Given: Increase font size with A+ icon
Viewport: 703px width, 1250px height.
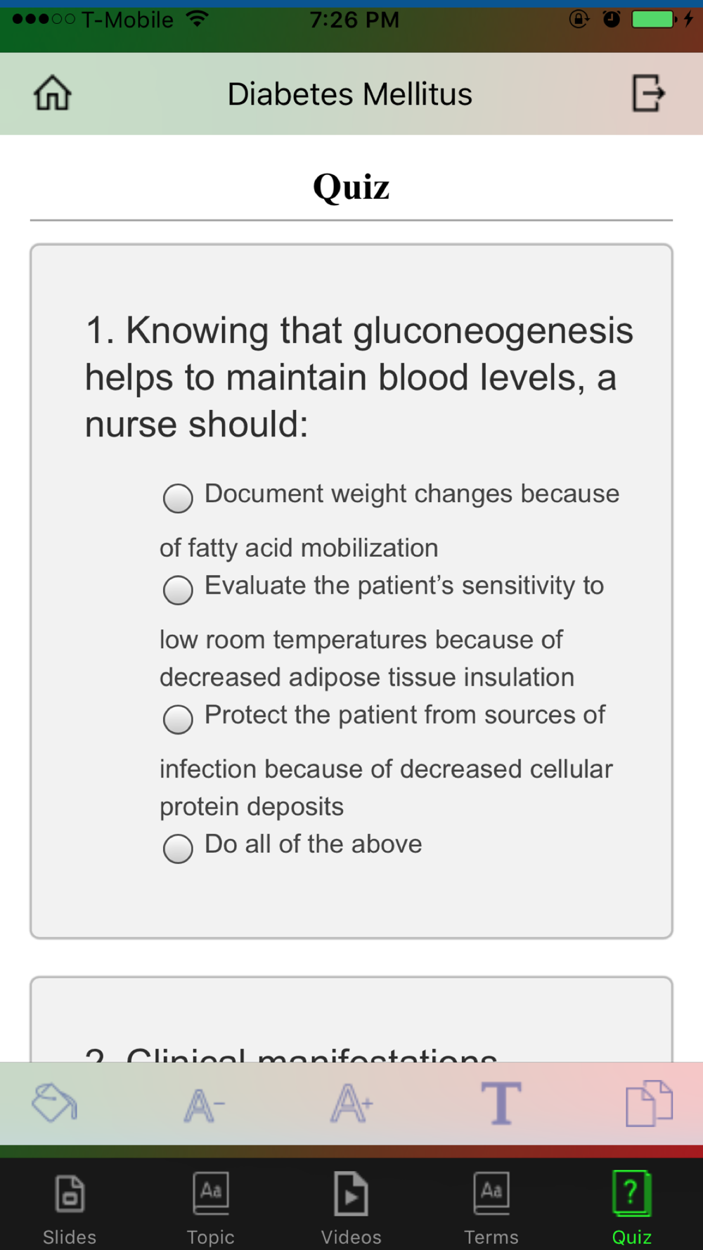Looking at the screenshot, I should [351, 1103].
